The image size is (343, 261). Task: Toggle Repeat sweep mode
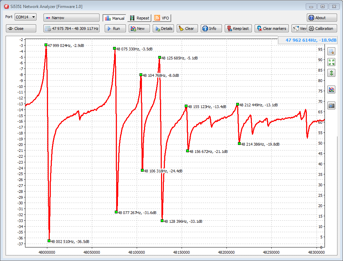tap(139, 18)
